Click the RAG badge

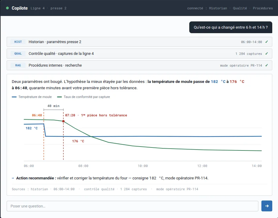click(18, 65)
